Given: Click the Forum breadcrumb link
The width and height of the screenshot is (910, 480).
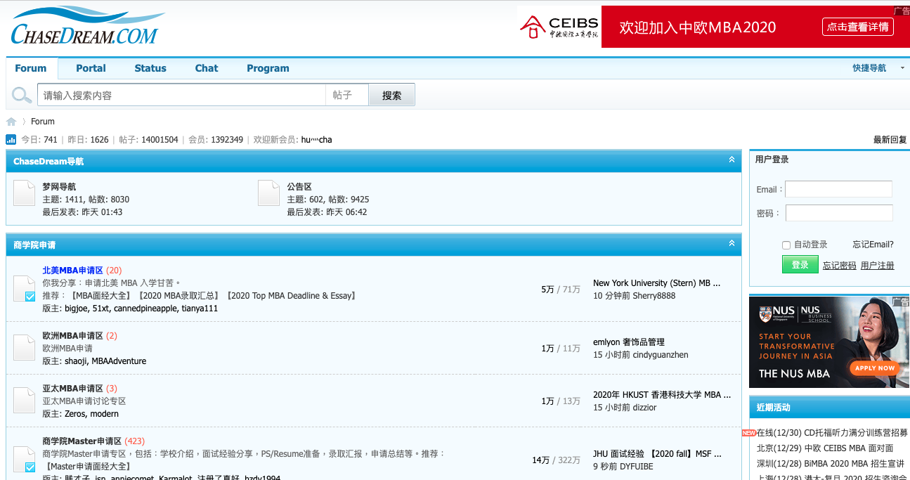Looking at the screenshot, I should (x=43, y=122).
